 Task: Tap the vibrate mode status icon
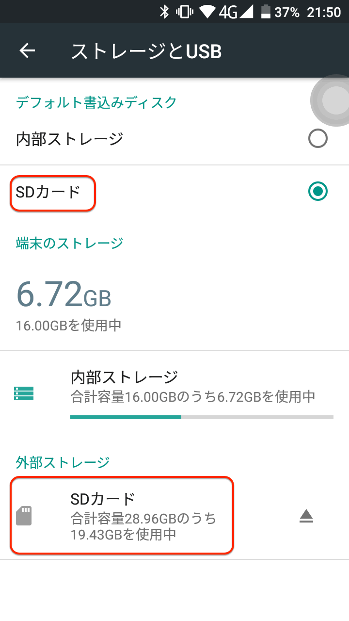(x=185, y=12)
